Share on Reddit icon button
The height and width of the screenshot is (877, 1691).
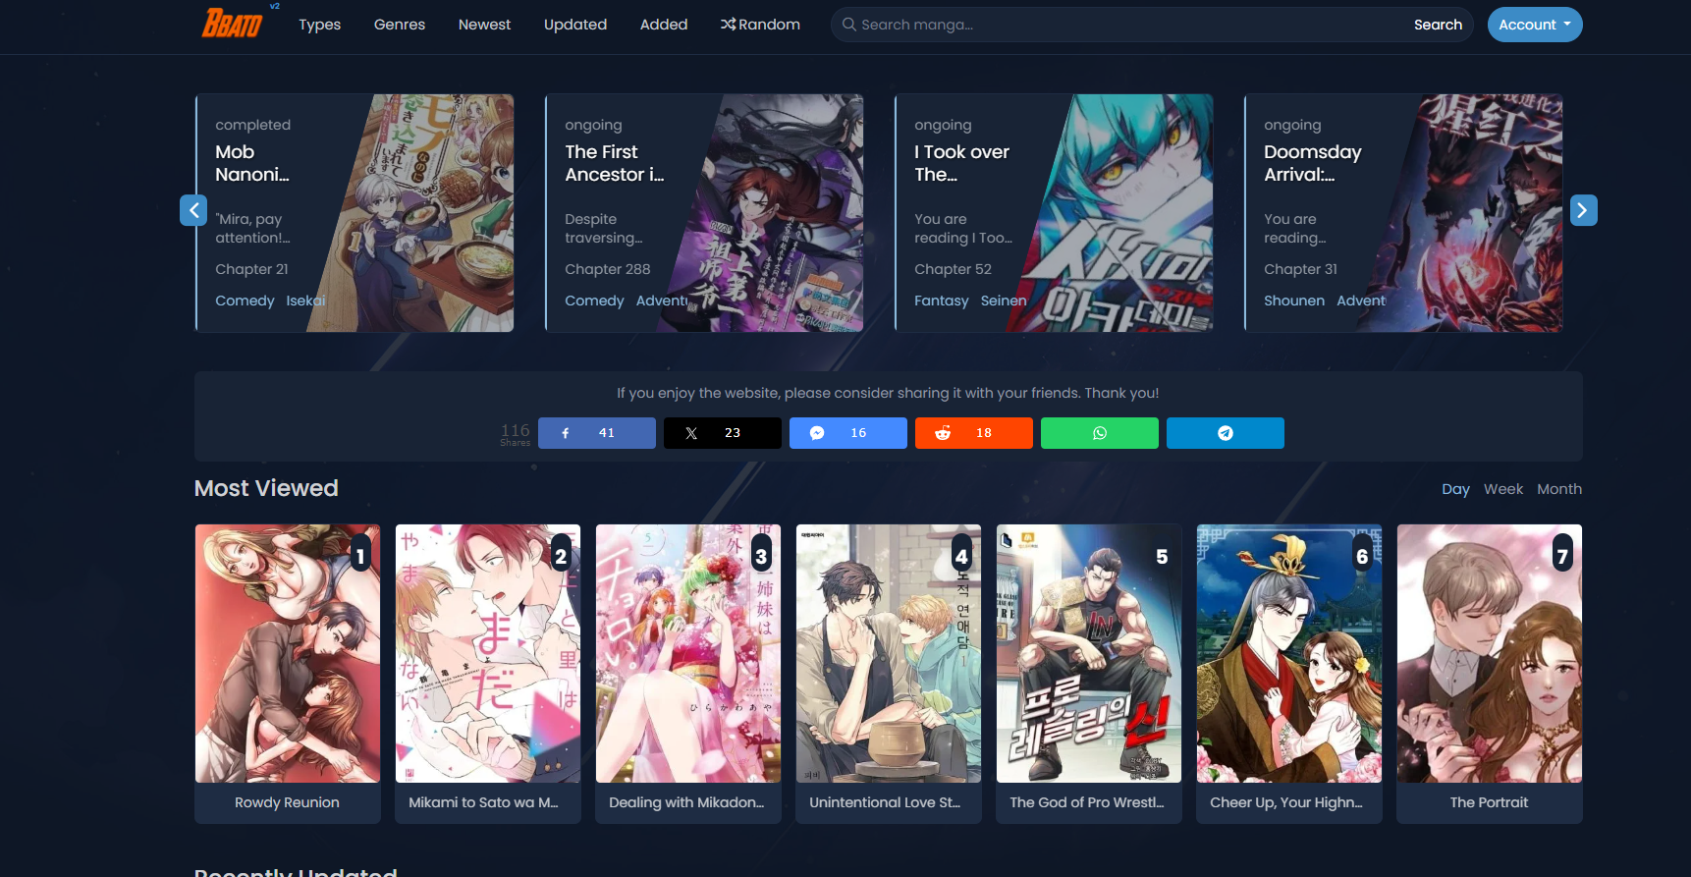(x=973, y=433)
